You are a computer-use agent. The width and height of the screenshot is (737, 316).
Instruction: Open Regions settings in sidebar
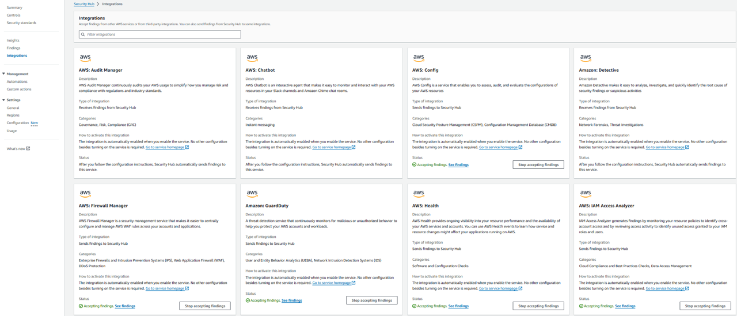13,115
